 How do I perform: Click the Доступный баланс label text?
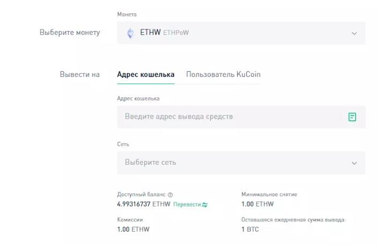tap(141, 195)
